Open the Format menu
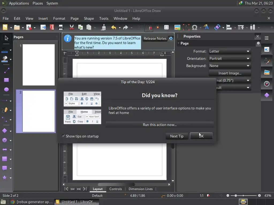This screenshot has height=205, width=274. 59,18
